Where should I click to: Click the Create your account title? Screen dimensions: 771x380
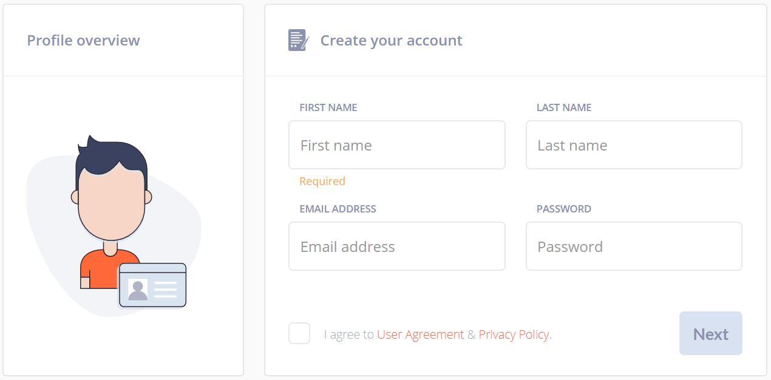(x=391, y=41)
